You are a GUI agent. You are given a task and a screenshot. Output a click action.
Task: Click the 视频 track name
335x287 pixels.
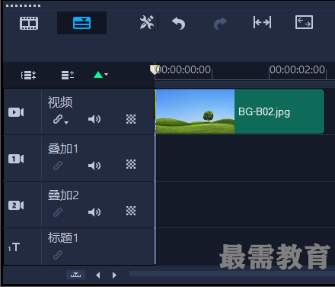[60, 102]
